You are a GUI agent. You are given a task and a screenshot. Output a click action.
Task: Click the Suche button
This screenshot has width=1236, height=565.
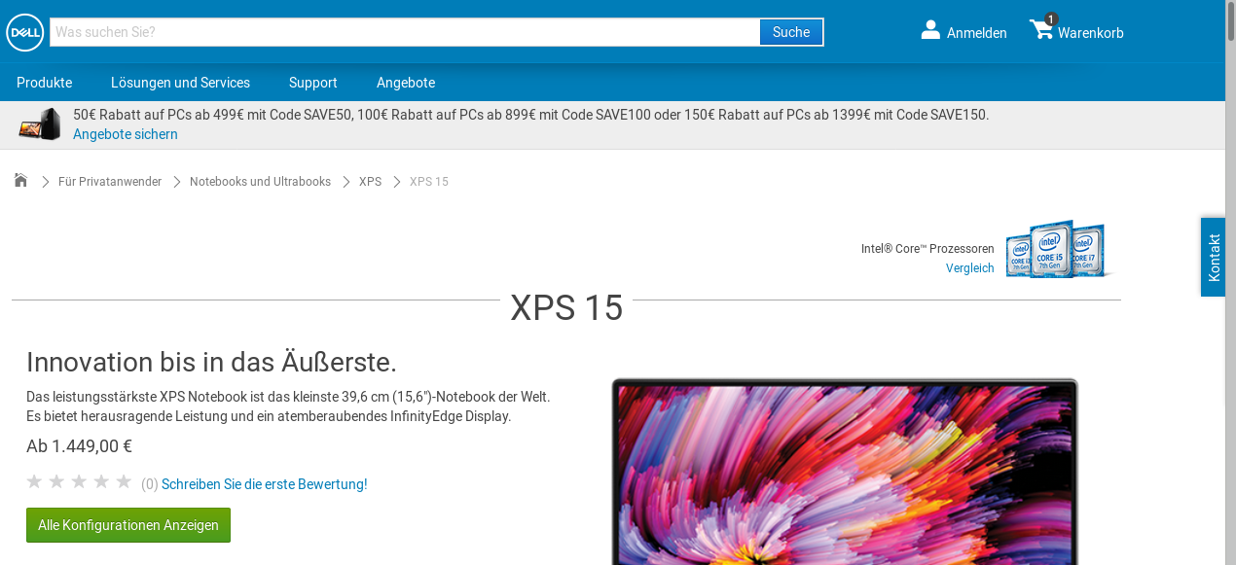pyautogui.click(x=791, y=32)
